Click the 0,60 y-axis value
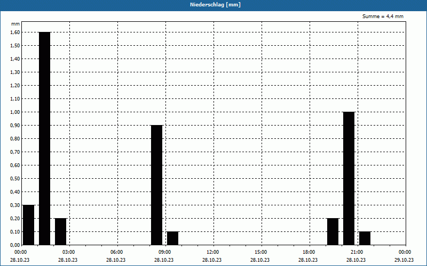427x266 pixels. [15, 165]
